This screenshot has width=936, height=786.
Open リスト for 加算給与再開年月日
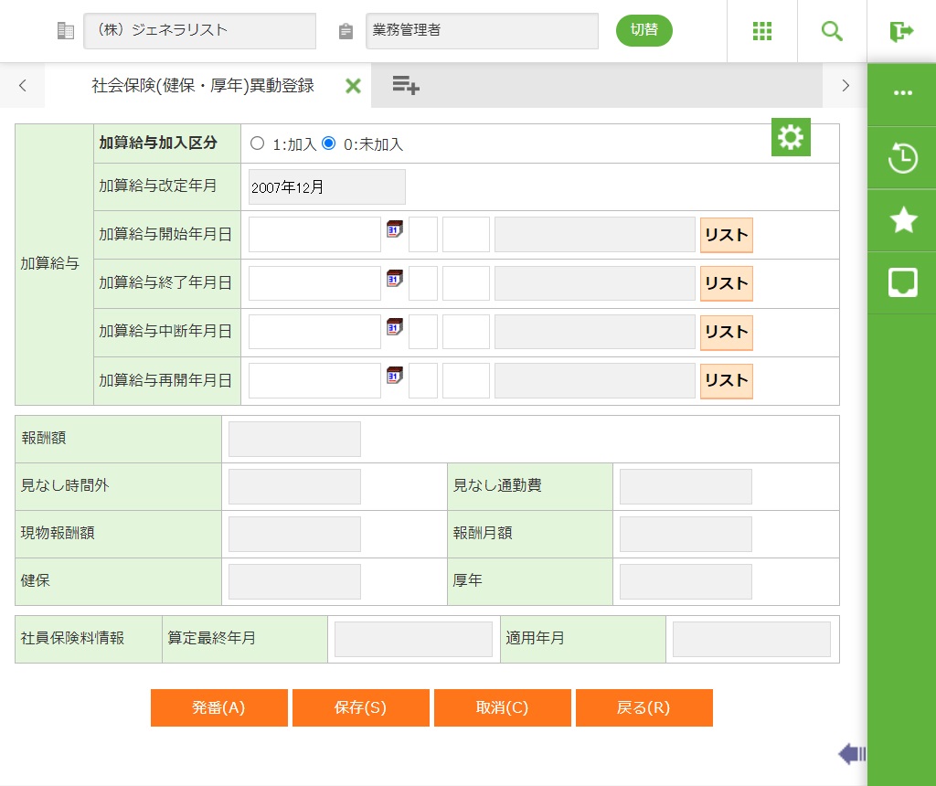[726, 380]
